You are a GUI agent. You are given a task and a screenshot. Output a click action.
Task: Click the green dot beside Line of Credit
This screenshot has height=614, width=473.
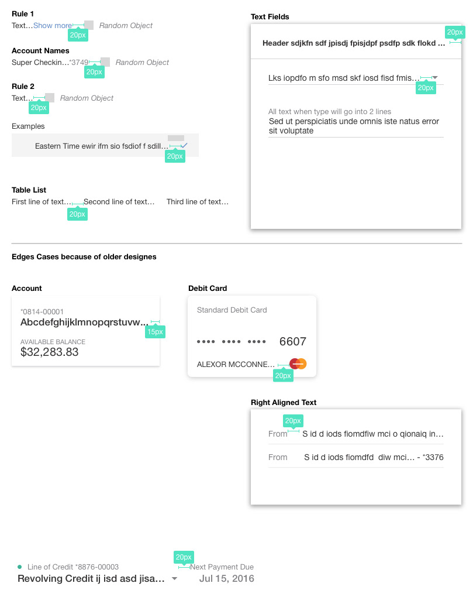click(x=19, y=567)
